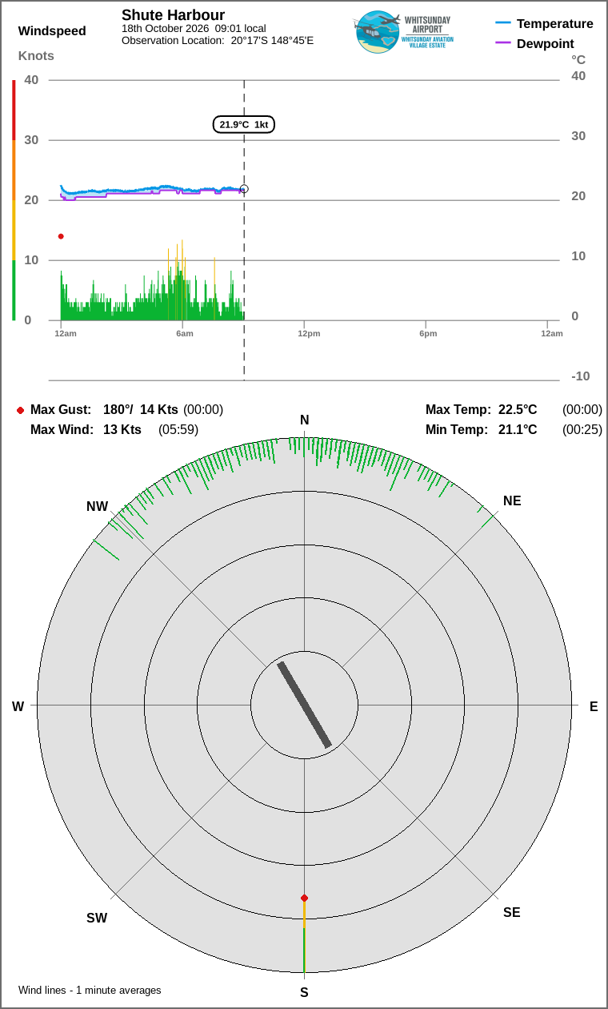The width and height of the screenshot is (608, 1009).
Task: Click the blue Temperature legend line
Action: [x=503, y=23]
